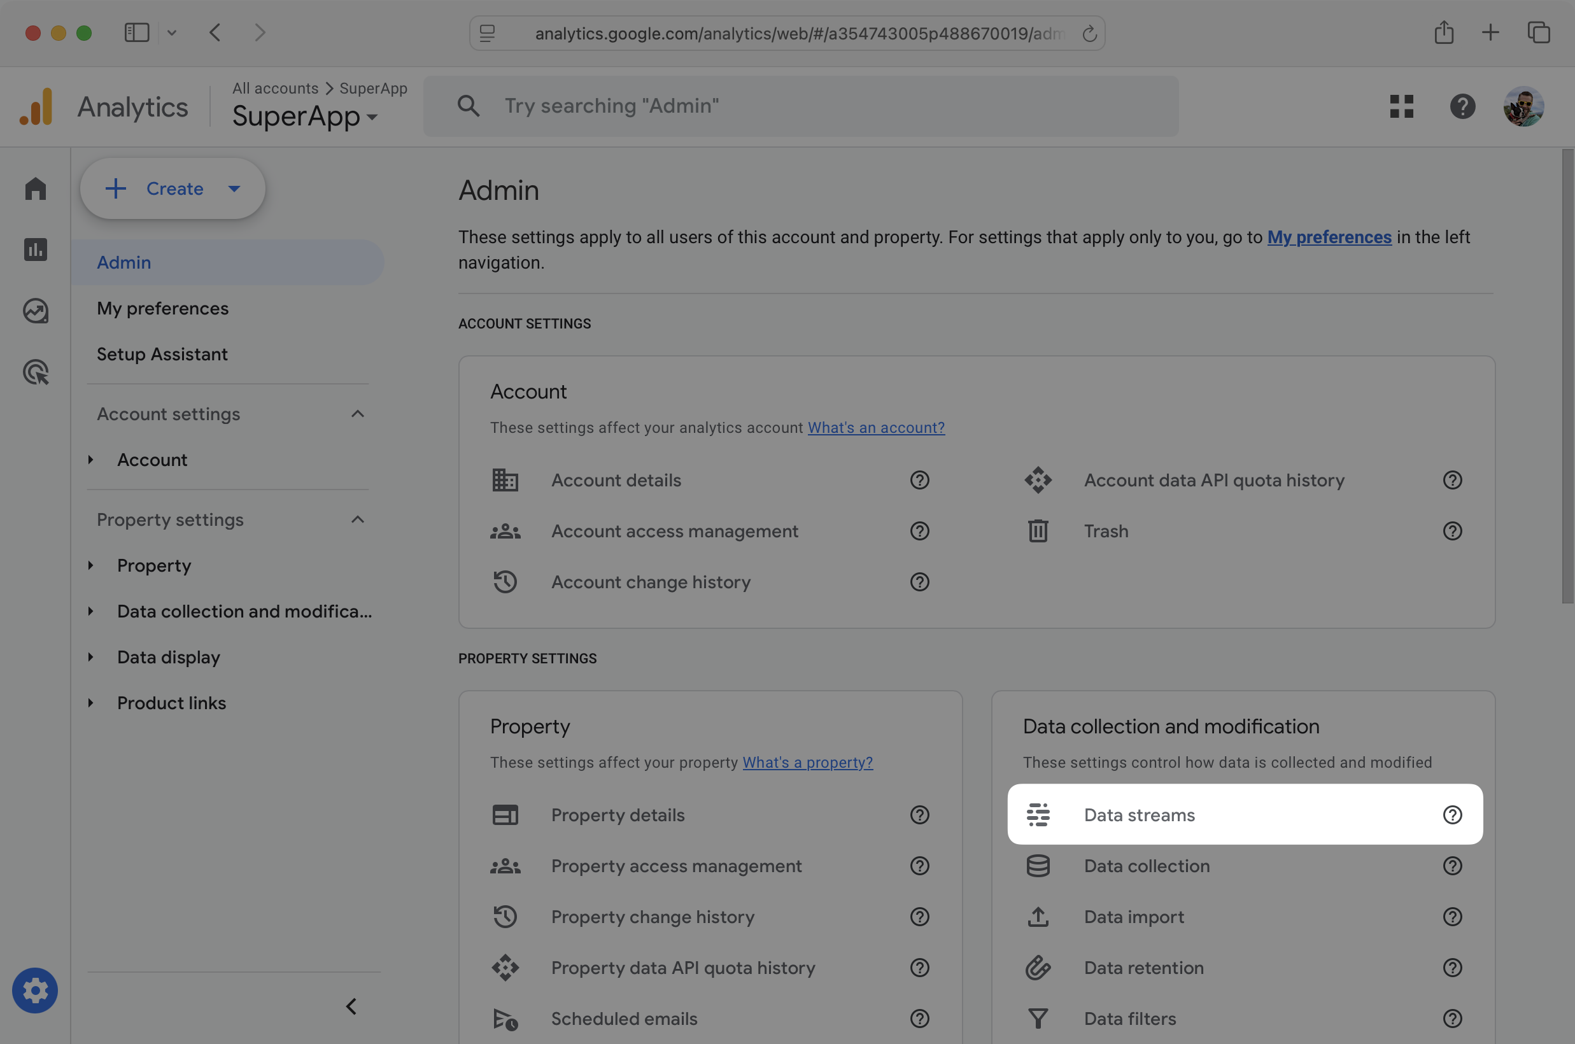The width and height of the screenshot is (1575, 1044).
Task: Open Account details
Action: point(616,480)
